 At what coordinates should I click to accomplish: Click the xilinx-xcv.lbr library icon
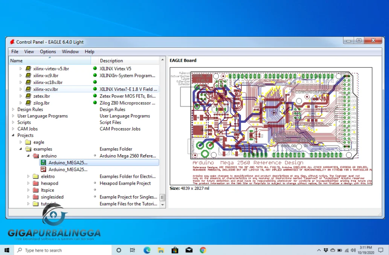[28, 89]
